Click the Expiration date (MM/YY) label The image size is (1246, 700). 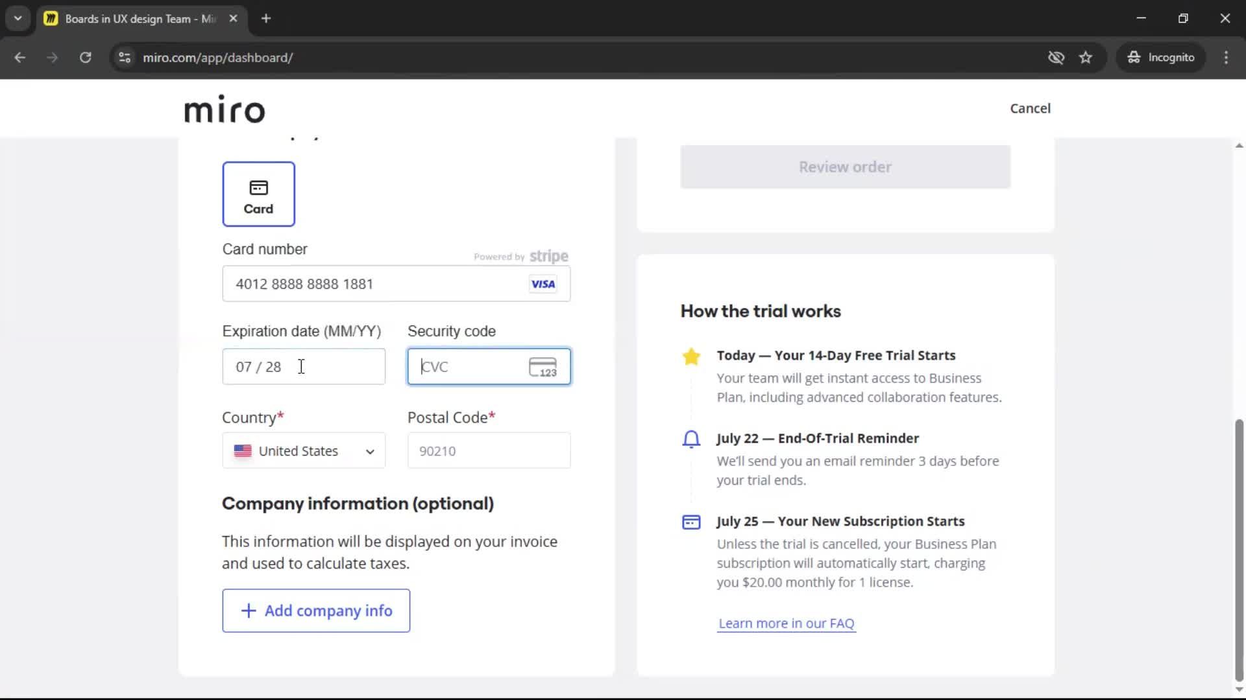click(302, 331)
